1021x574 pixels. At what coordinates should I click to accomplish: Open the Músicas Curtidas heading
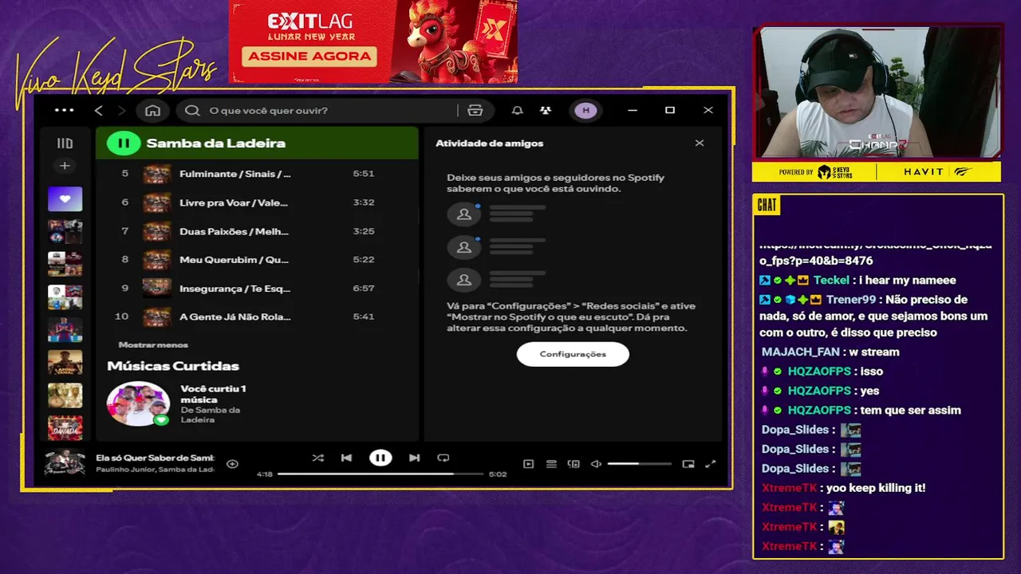click(x=173, y=366)
